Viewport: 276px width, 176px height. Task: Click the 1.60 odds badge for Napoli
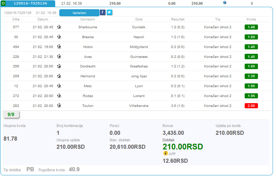251,37
